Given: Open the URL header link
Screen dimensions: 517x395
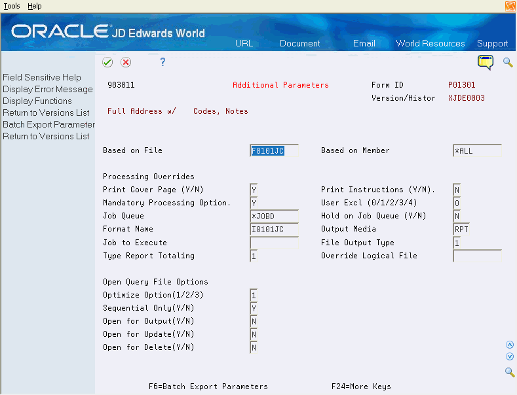Looking at the screenshot, I should click(x=244, y=43).
